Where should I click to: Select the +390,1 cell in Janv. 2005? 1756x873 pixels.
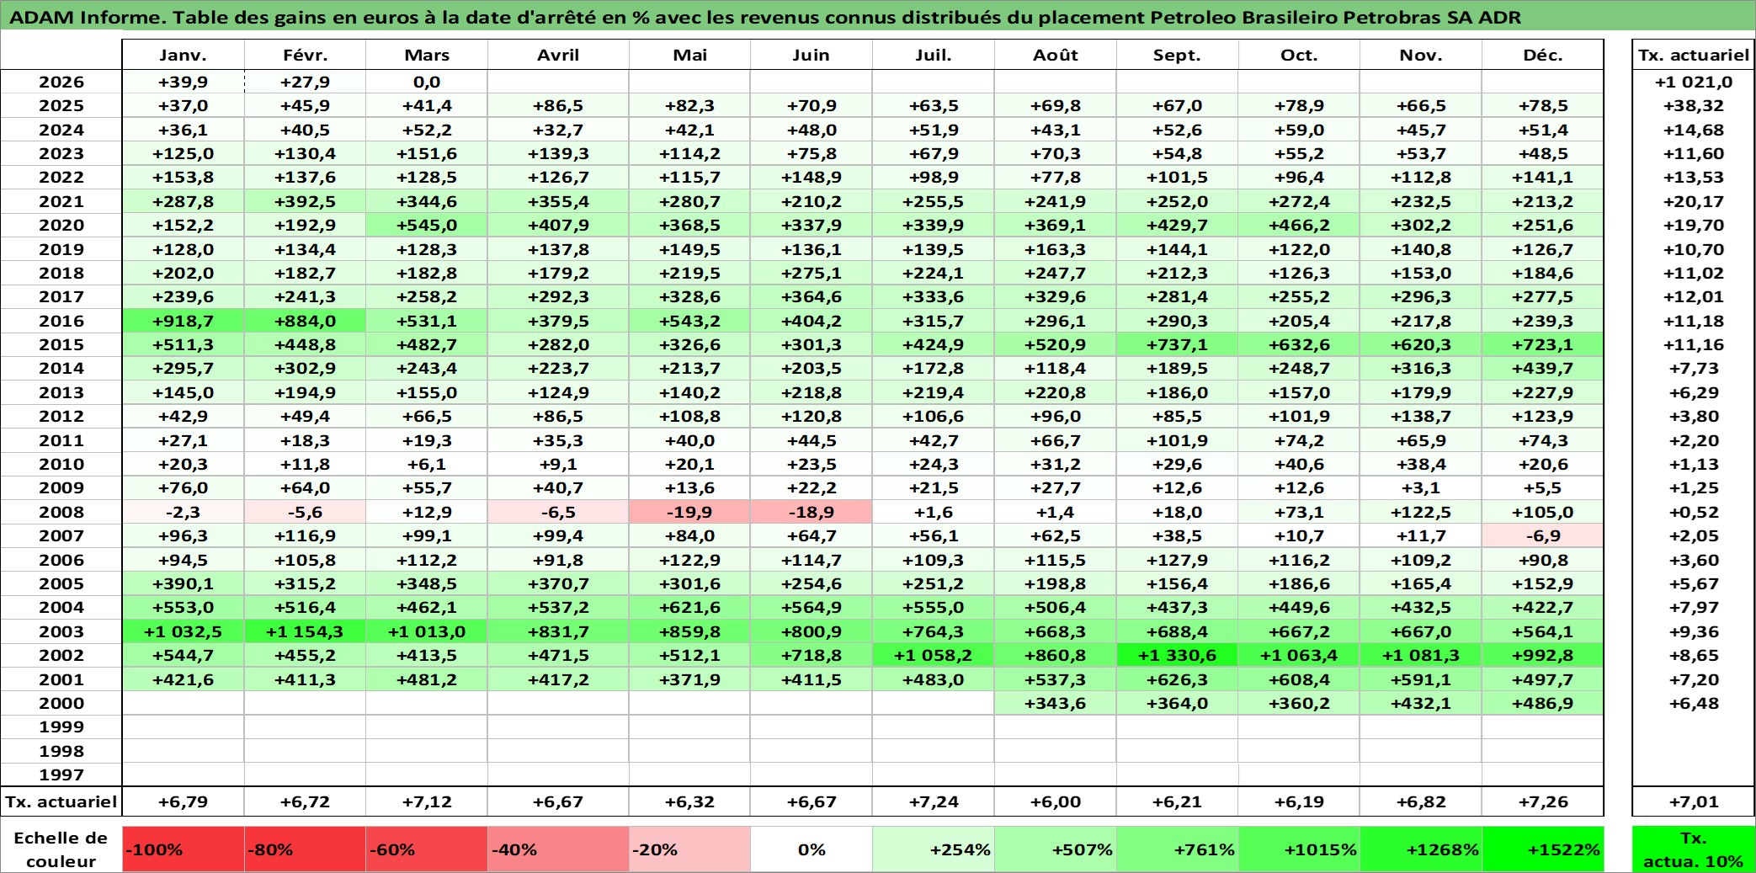click(x=184, y=583)
